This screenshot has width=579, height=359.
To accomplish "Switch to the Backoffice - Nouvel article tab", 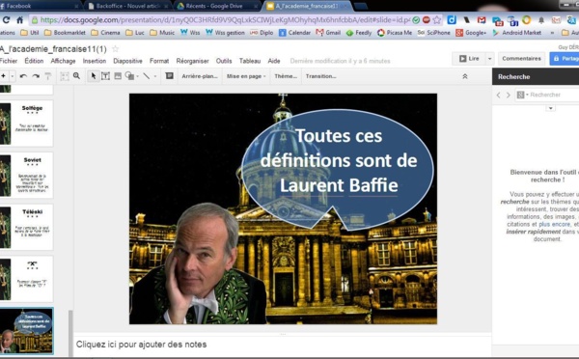I will (x=127, y=6).
